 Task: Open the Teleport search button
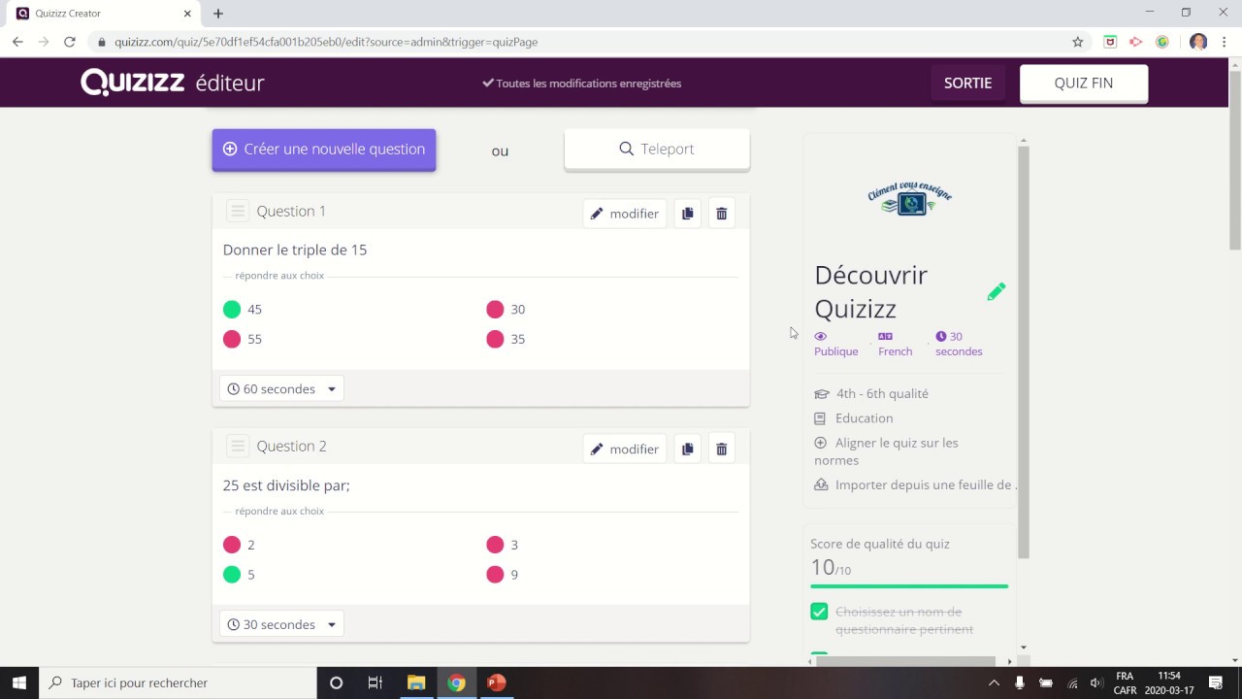coord(657,150)
